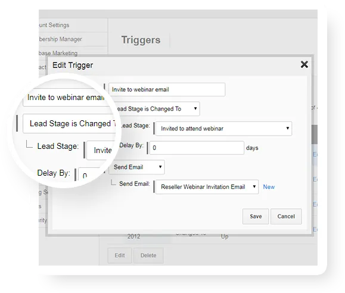Close the Edit Trigger dialog
The width and height of the screenshot is (345, 293).
click(x=304, y=64)
